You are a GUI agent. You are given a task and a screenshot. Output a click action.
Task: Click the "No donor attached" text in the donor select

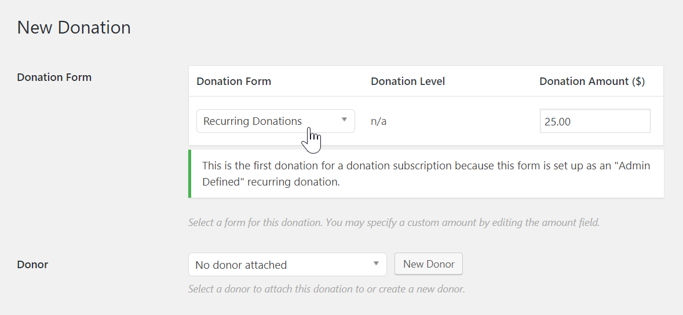pos(241,265)
